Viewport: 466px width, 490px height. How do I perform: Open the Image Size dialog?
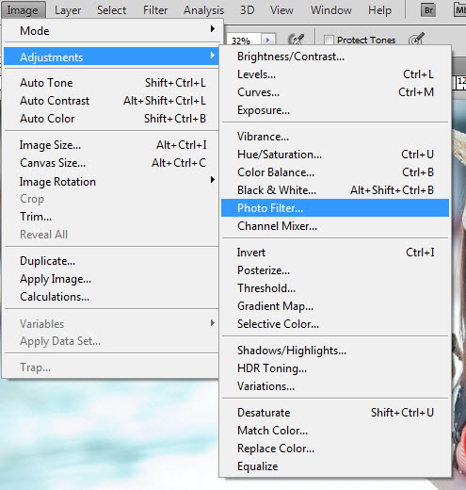click(x=111, y=145)
